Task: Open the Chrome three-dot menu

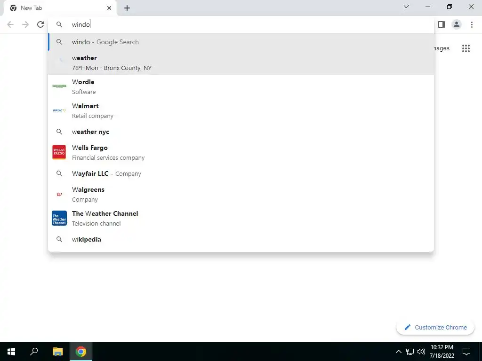Action: [x=472, y=24]
